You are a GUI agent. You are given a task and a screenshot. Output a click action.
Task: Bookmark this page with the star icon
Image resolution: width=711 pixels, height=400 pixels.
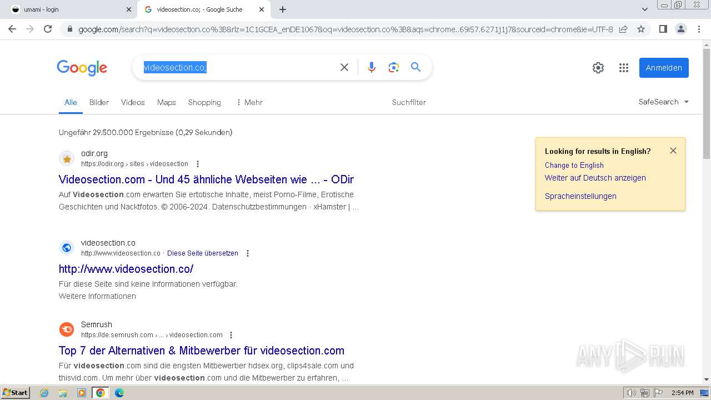(641, 29)
